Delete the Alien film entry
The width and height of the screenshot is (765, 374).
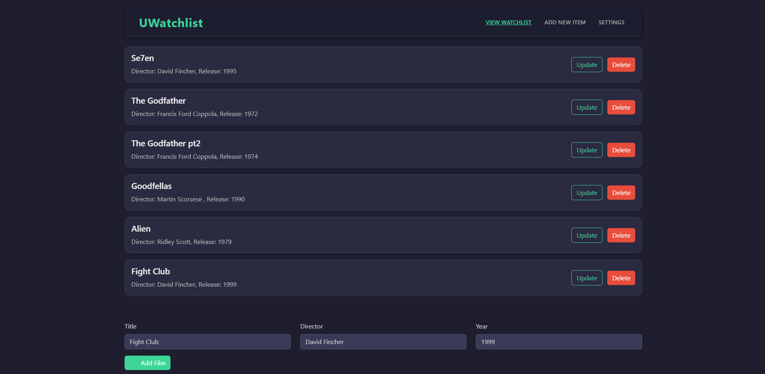(621, 236)
